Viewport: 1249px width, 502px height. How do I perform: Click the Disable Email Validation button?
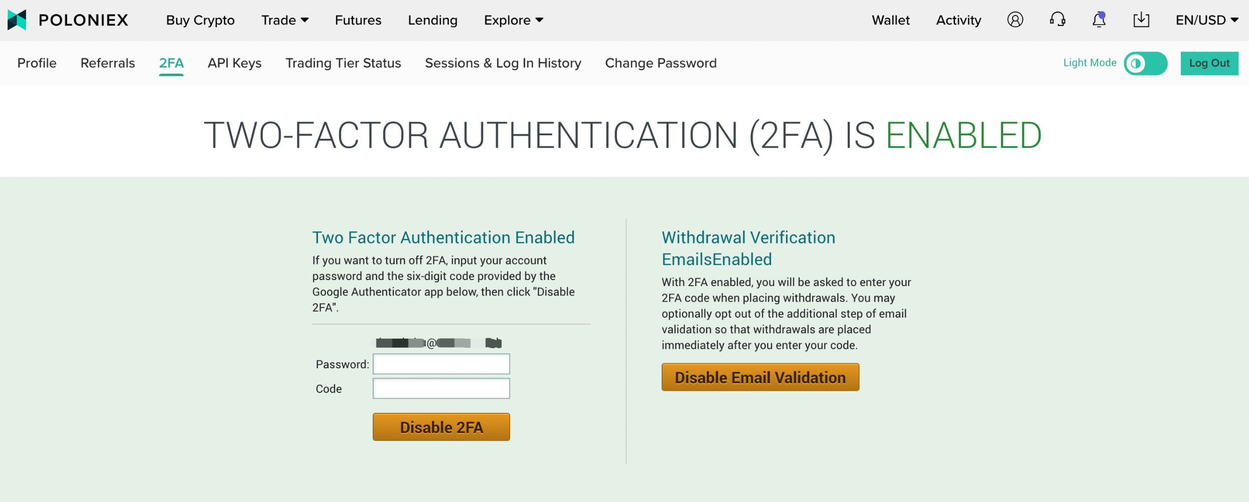(x=760, y=377)
